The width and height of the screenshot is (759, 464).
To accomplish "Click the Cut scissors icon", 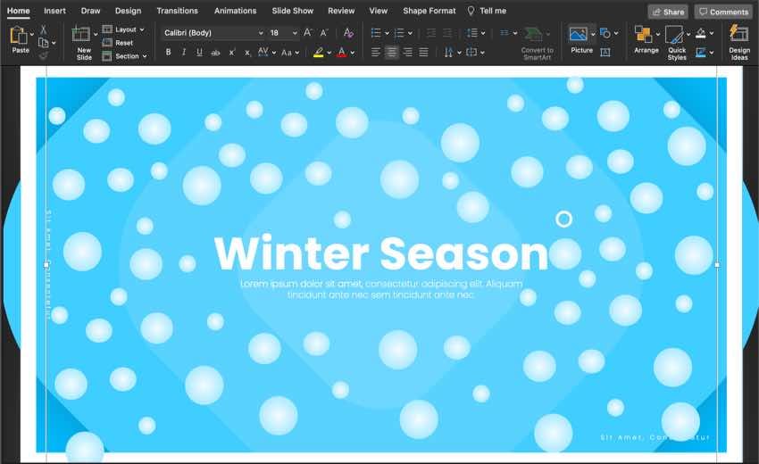I will (43, 29).
